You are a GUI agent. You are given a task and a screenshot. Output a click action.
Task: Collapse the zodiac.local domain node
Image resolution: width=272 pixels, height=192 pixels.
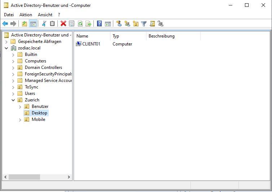coord(6,48)
